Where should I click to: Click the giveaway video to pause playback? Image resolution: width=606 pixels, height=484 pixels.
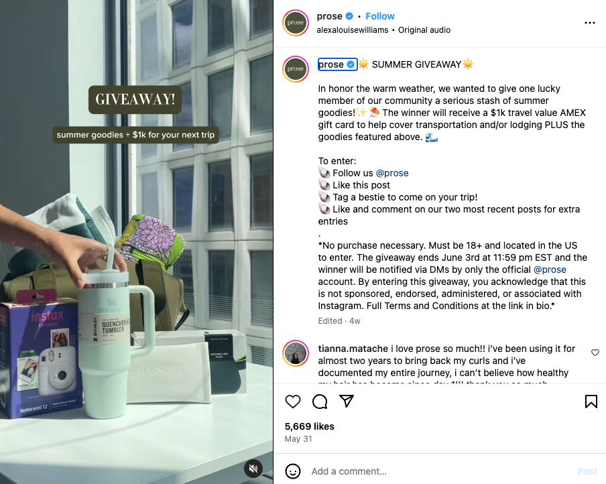tap(137, 242)
